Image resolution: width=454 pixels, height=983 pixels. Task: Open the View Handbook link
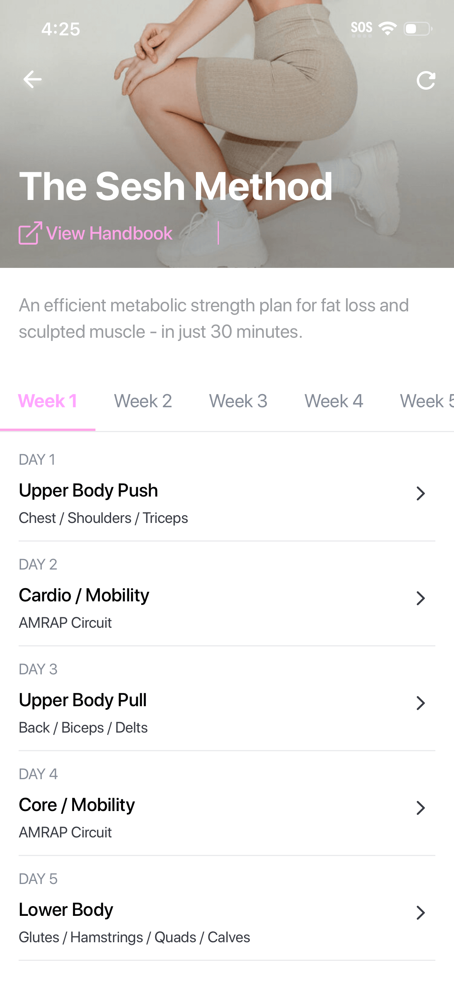tap(109, 233)
